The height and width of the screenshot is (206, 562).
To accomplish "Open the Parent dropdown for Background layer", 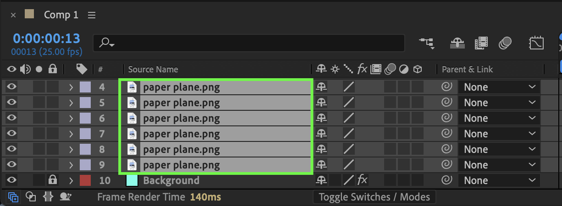I will point(500,180).
